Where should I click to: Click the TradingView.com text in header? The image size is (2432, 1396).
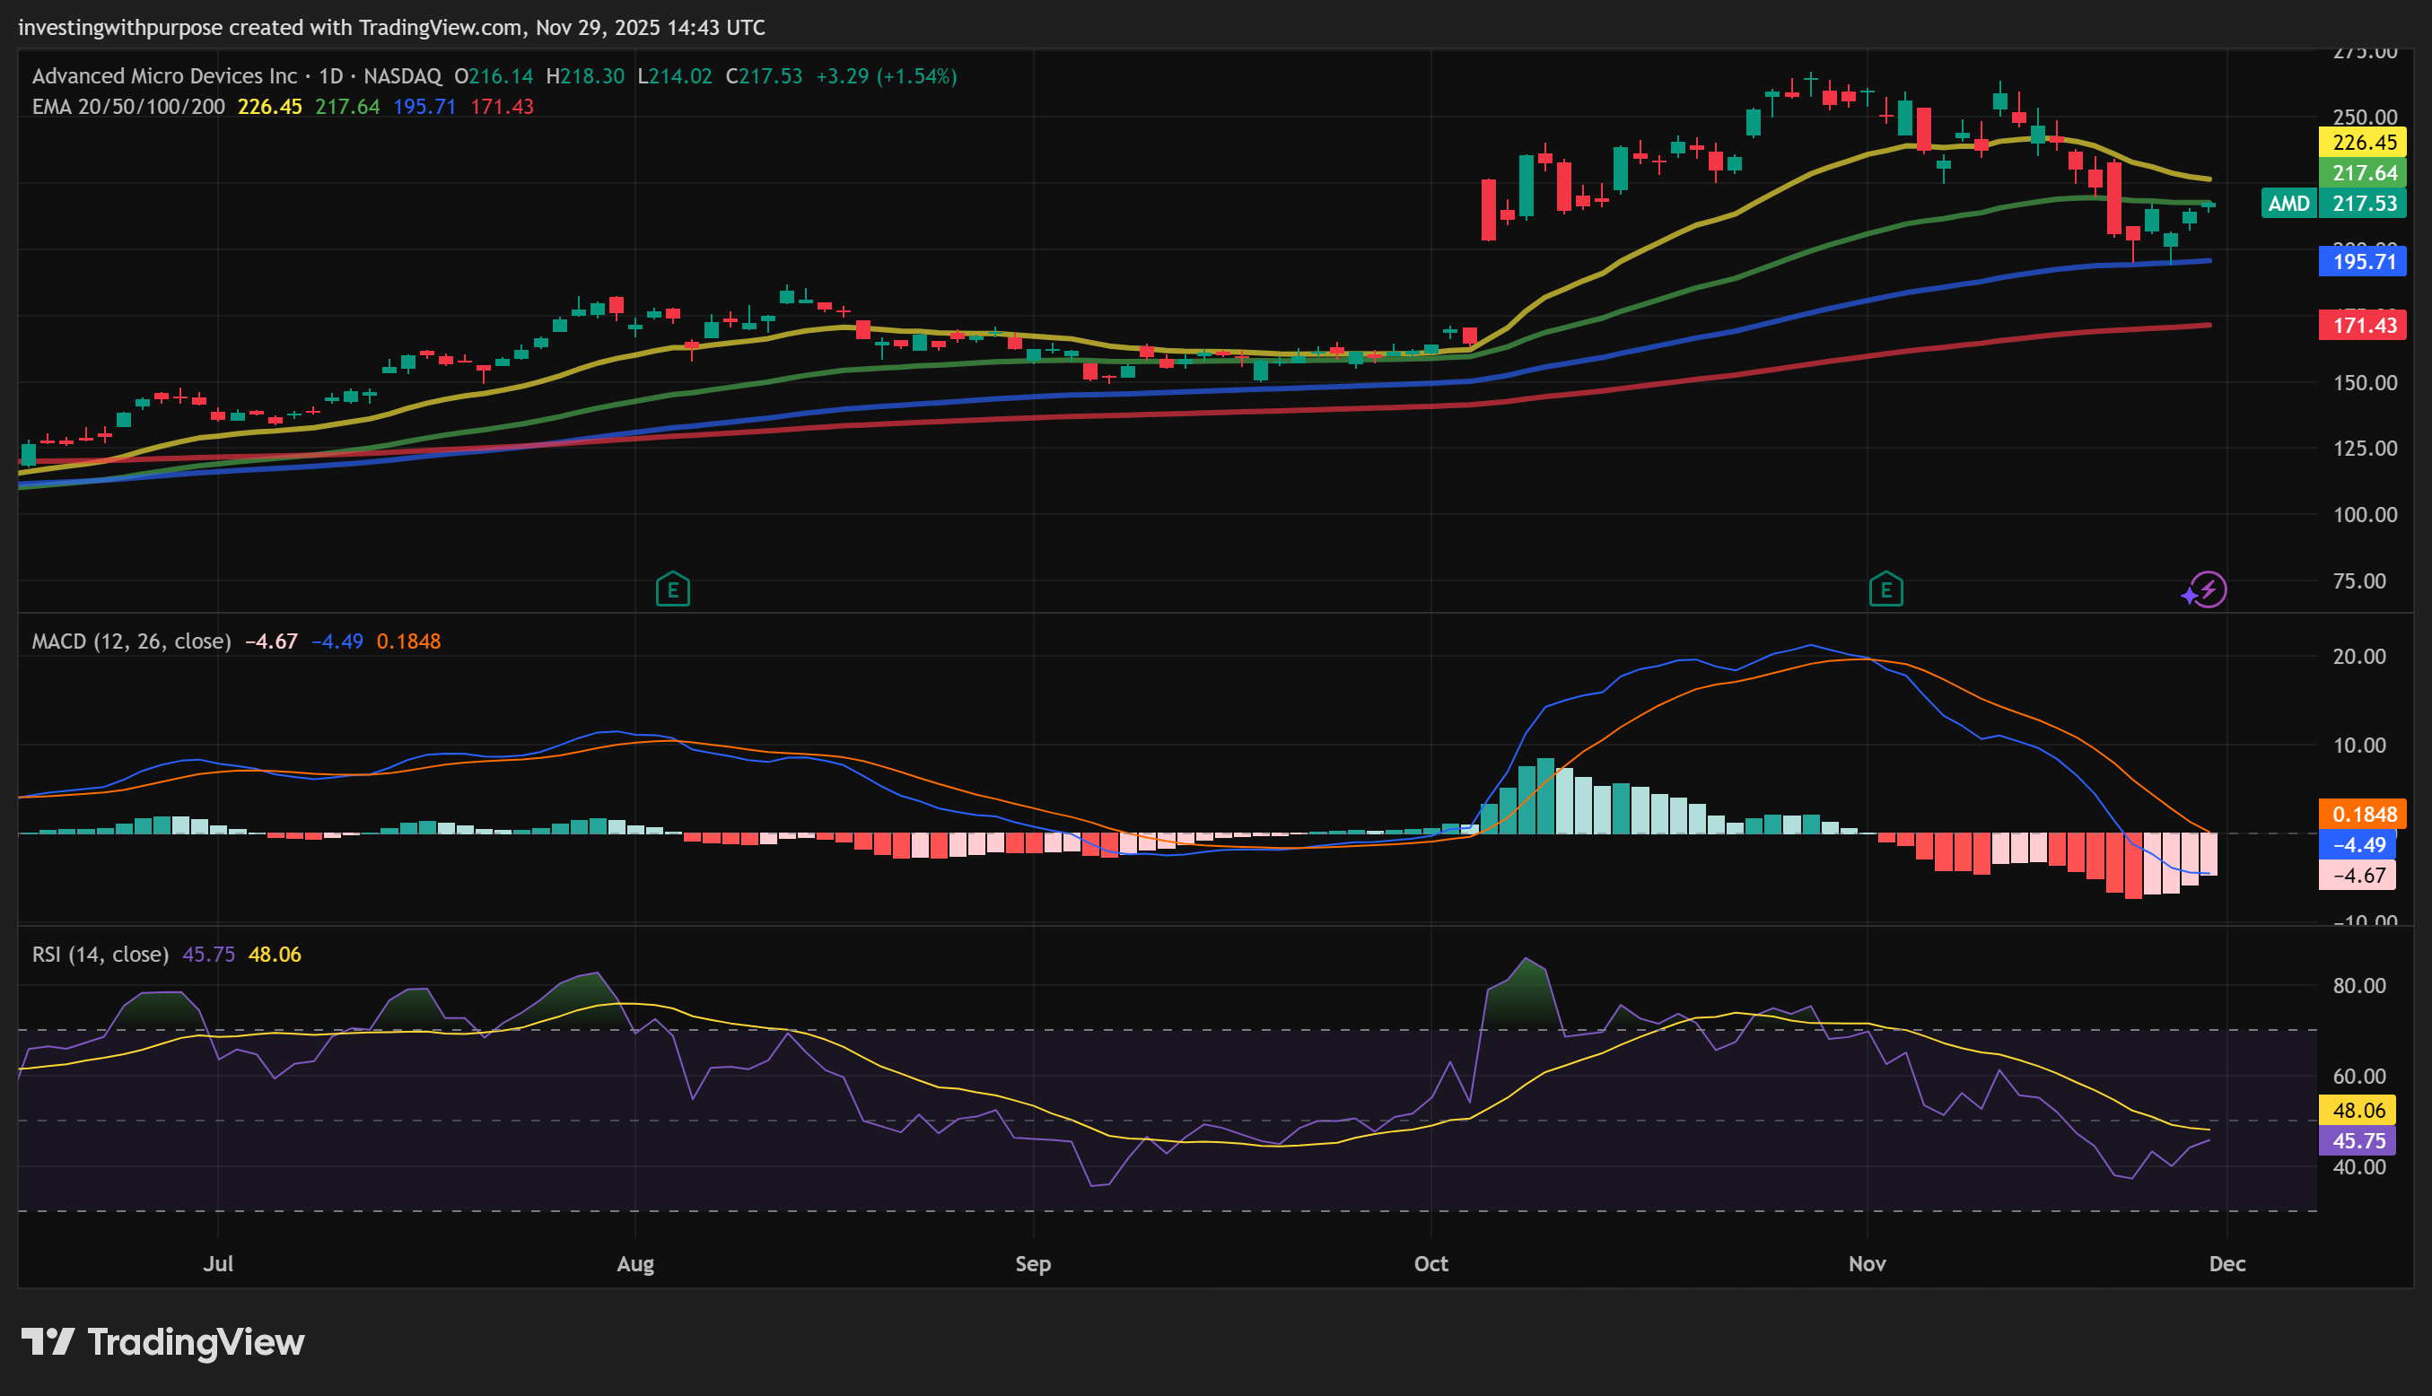442,27
